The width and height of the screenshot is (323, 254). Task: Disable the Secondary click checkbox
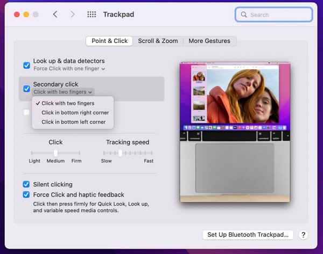click(x=26, y=89)
